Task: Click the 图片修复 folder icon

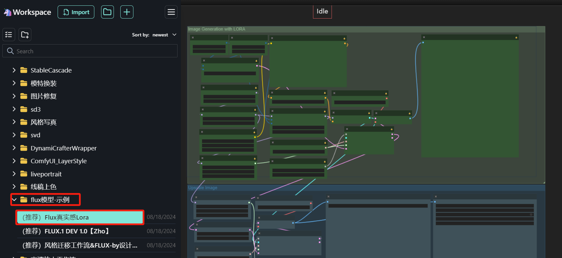Action: click(x=24, y=96)
